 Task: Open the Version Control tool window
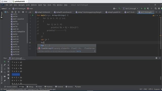pyautogui.click(x=11, y=87)
